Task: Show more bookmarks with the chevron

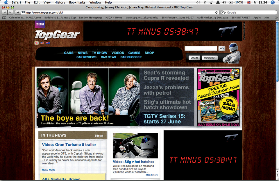Action: coord(276,18)
